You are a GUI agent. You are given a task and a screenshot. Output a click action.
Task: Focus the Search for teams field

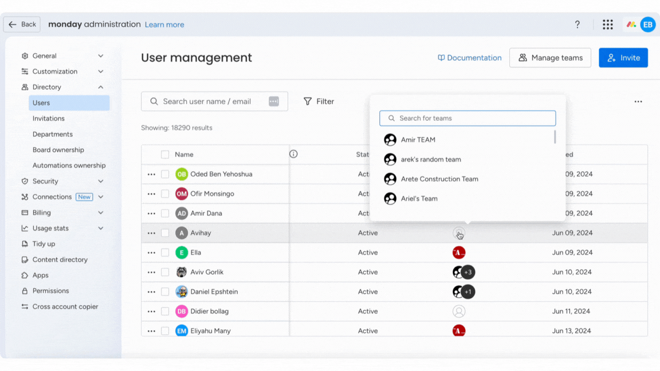point(467,118)
